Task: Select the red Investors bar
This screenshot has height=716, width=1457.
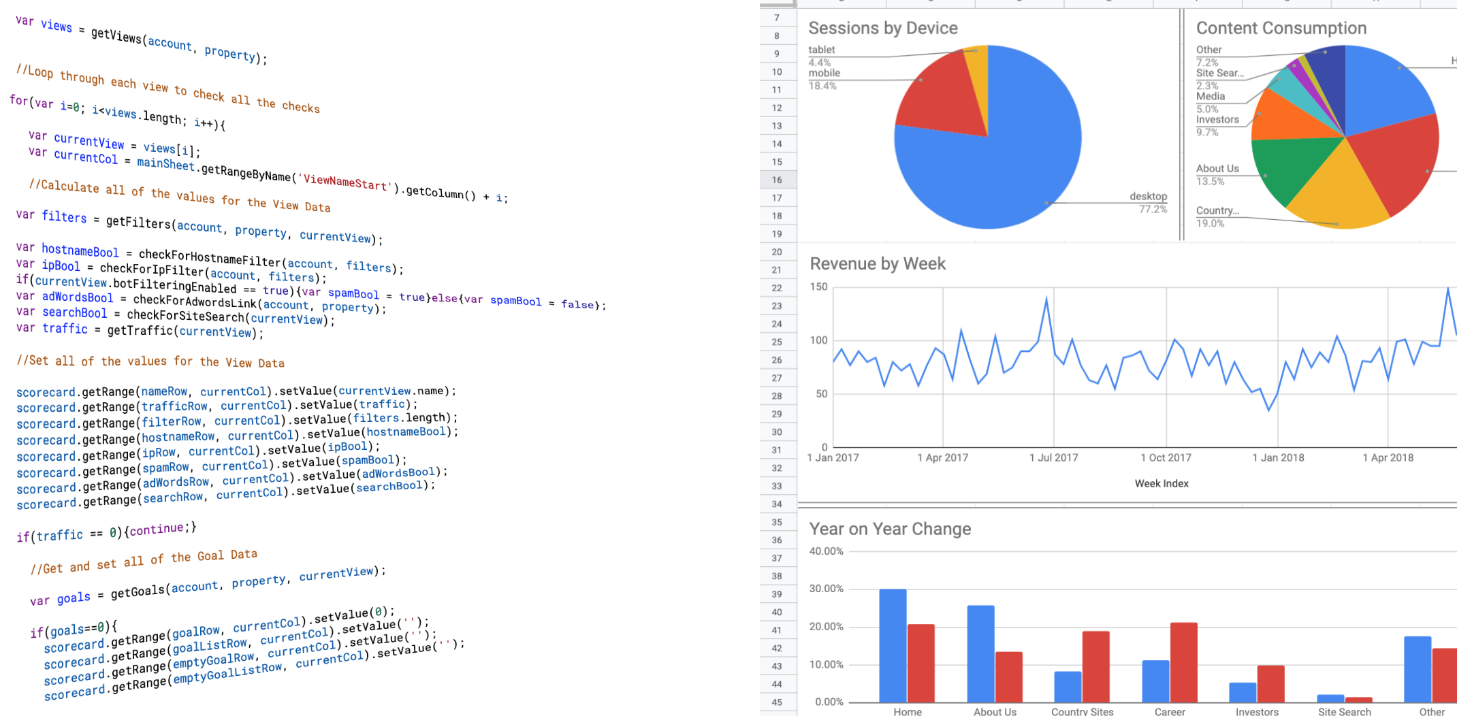Action: pos(1271,684)
